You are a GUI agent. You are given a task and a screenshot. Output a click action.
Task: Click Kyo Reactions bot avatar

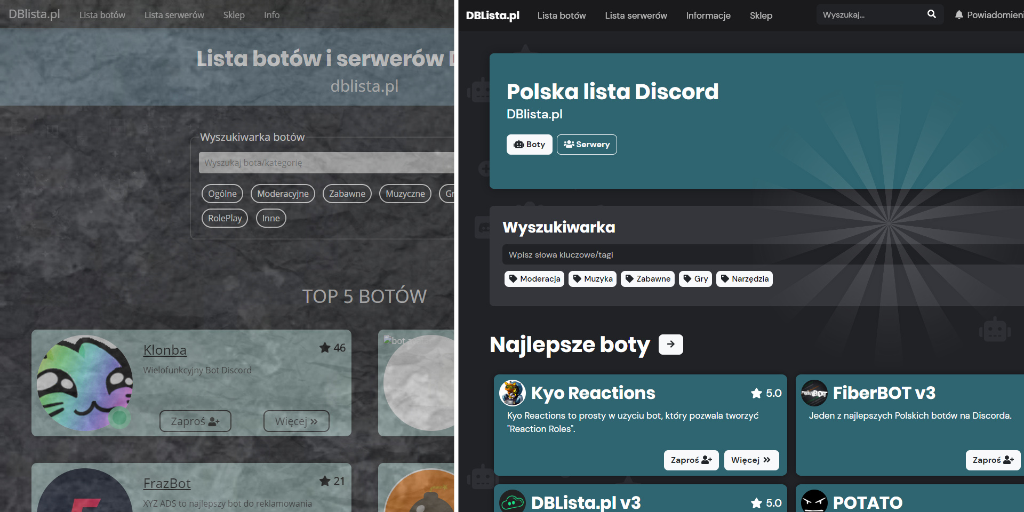click(513, 393)
